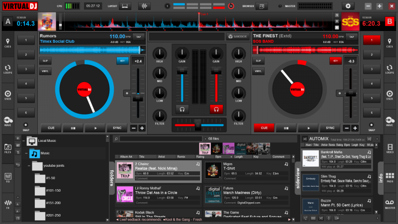Open Loops panel on deck A
The height and width of the screenshot is (224, 398).
click(7, 69)
